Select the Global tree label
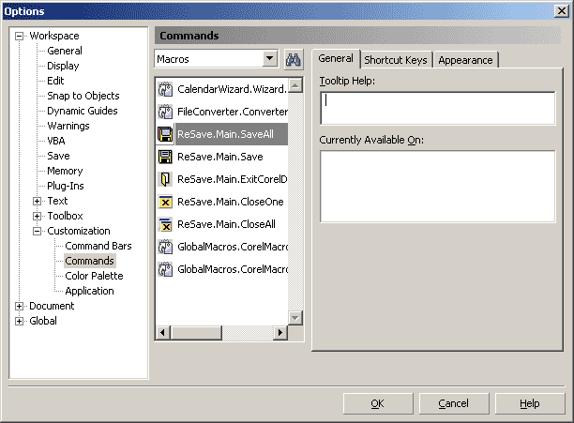 pyautogui.click(x=43, y=321)
